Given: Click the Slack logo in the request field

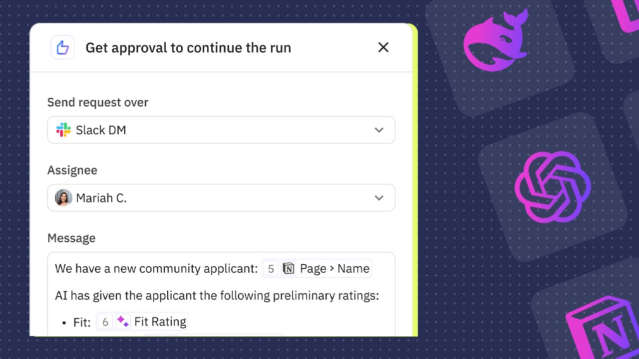Looking at the screenshot, I should pyautogui.click(x=63, y=130).
